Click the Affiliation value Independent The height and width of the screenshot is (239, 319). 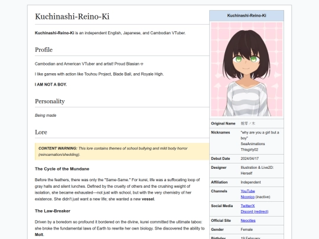250,182
